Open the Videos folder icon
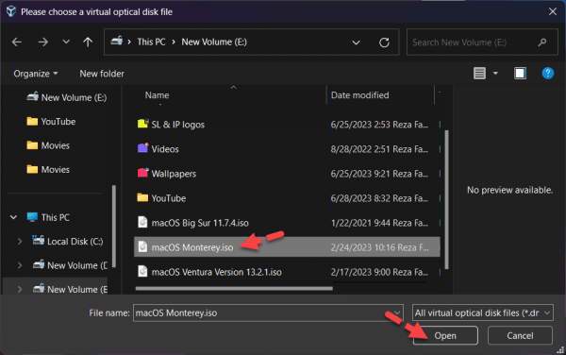Screen dimensions: 566x355 [142, 148]
